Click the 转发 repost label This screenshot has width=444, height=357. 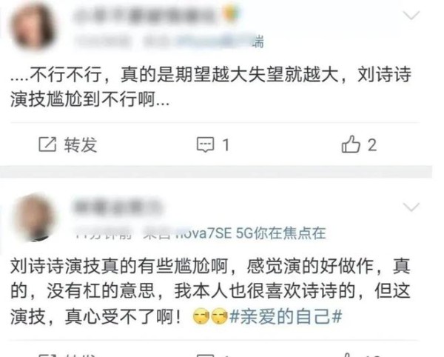(x=81, y=144)
